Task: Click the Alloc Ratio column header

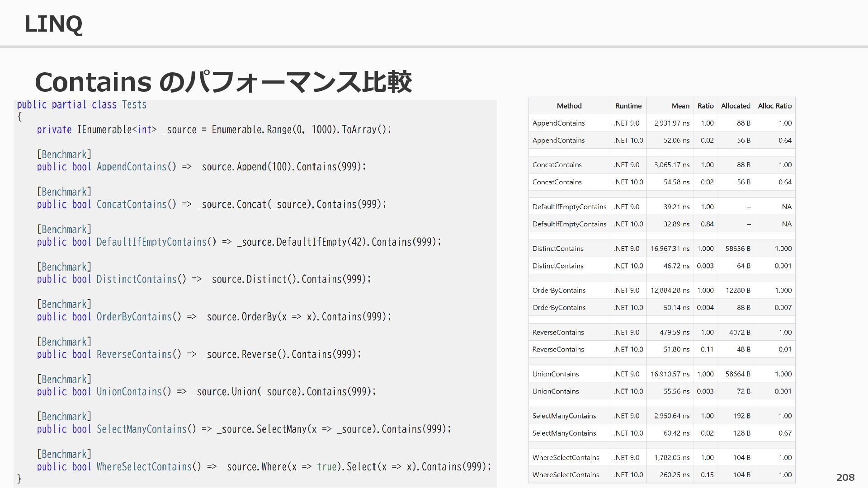Action: tap(774, 106)
